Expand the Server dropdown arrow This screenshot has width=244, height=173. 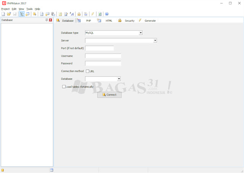click(x=155, y=41)
